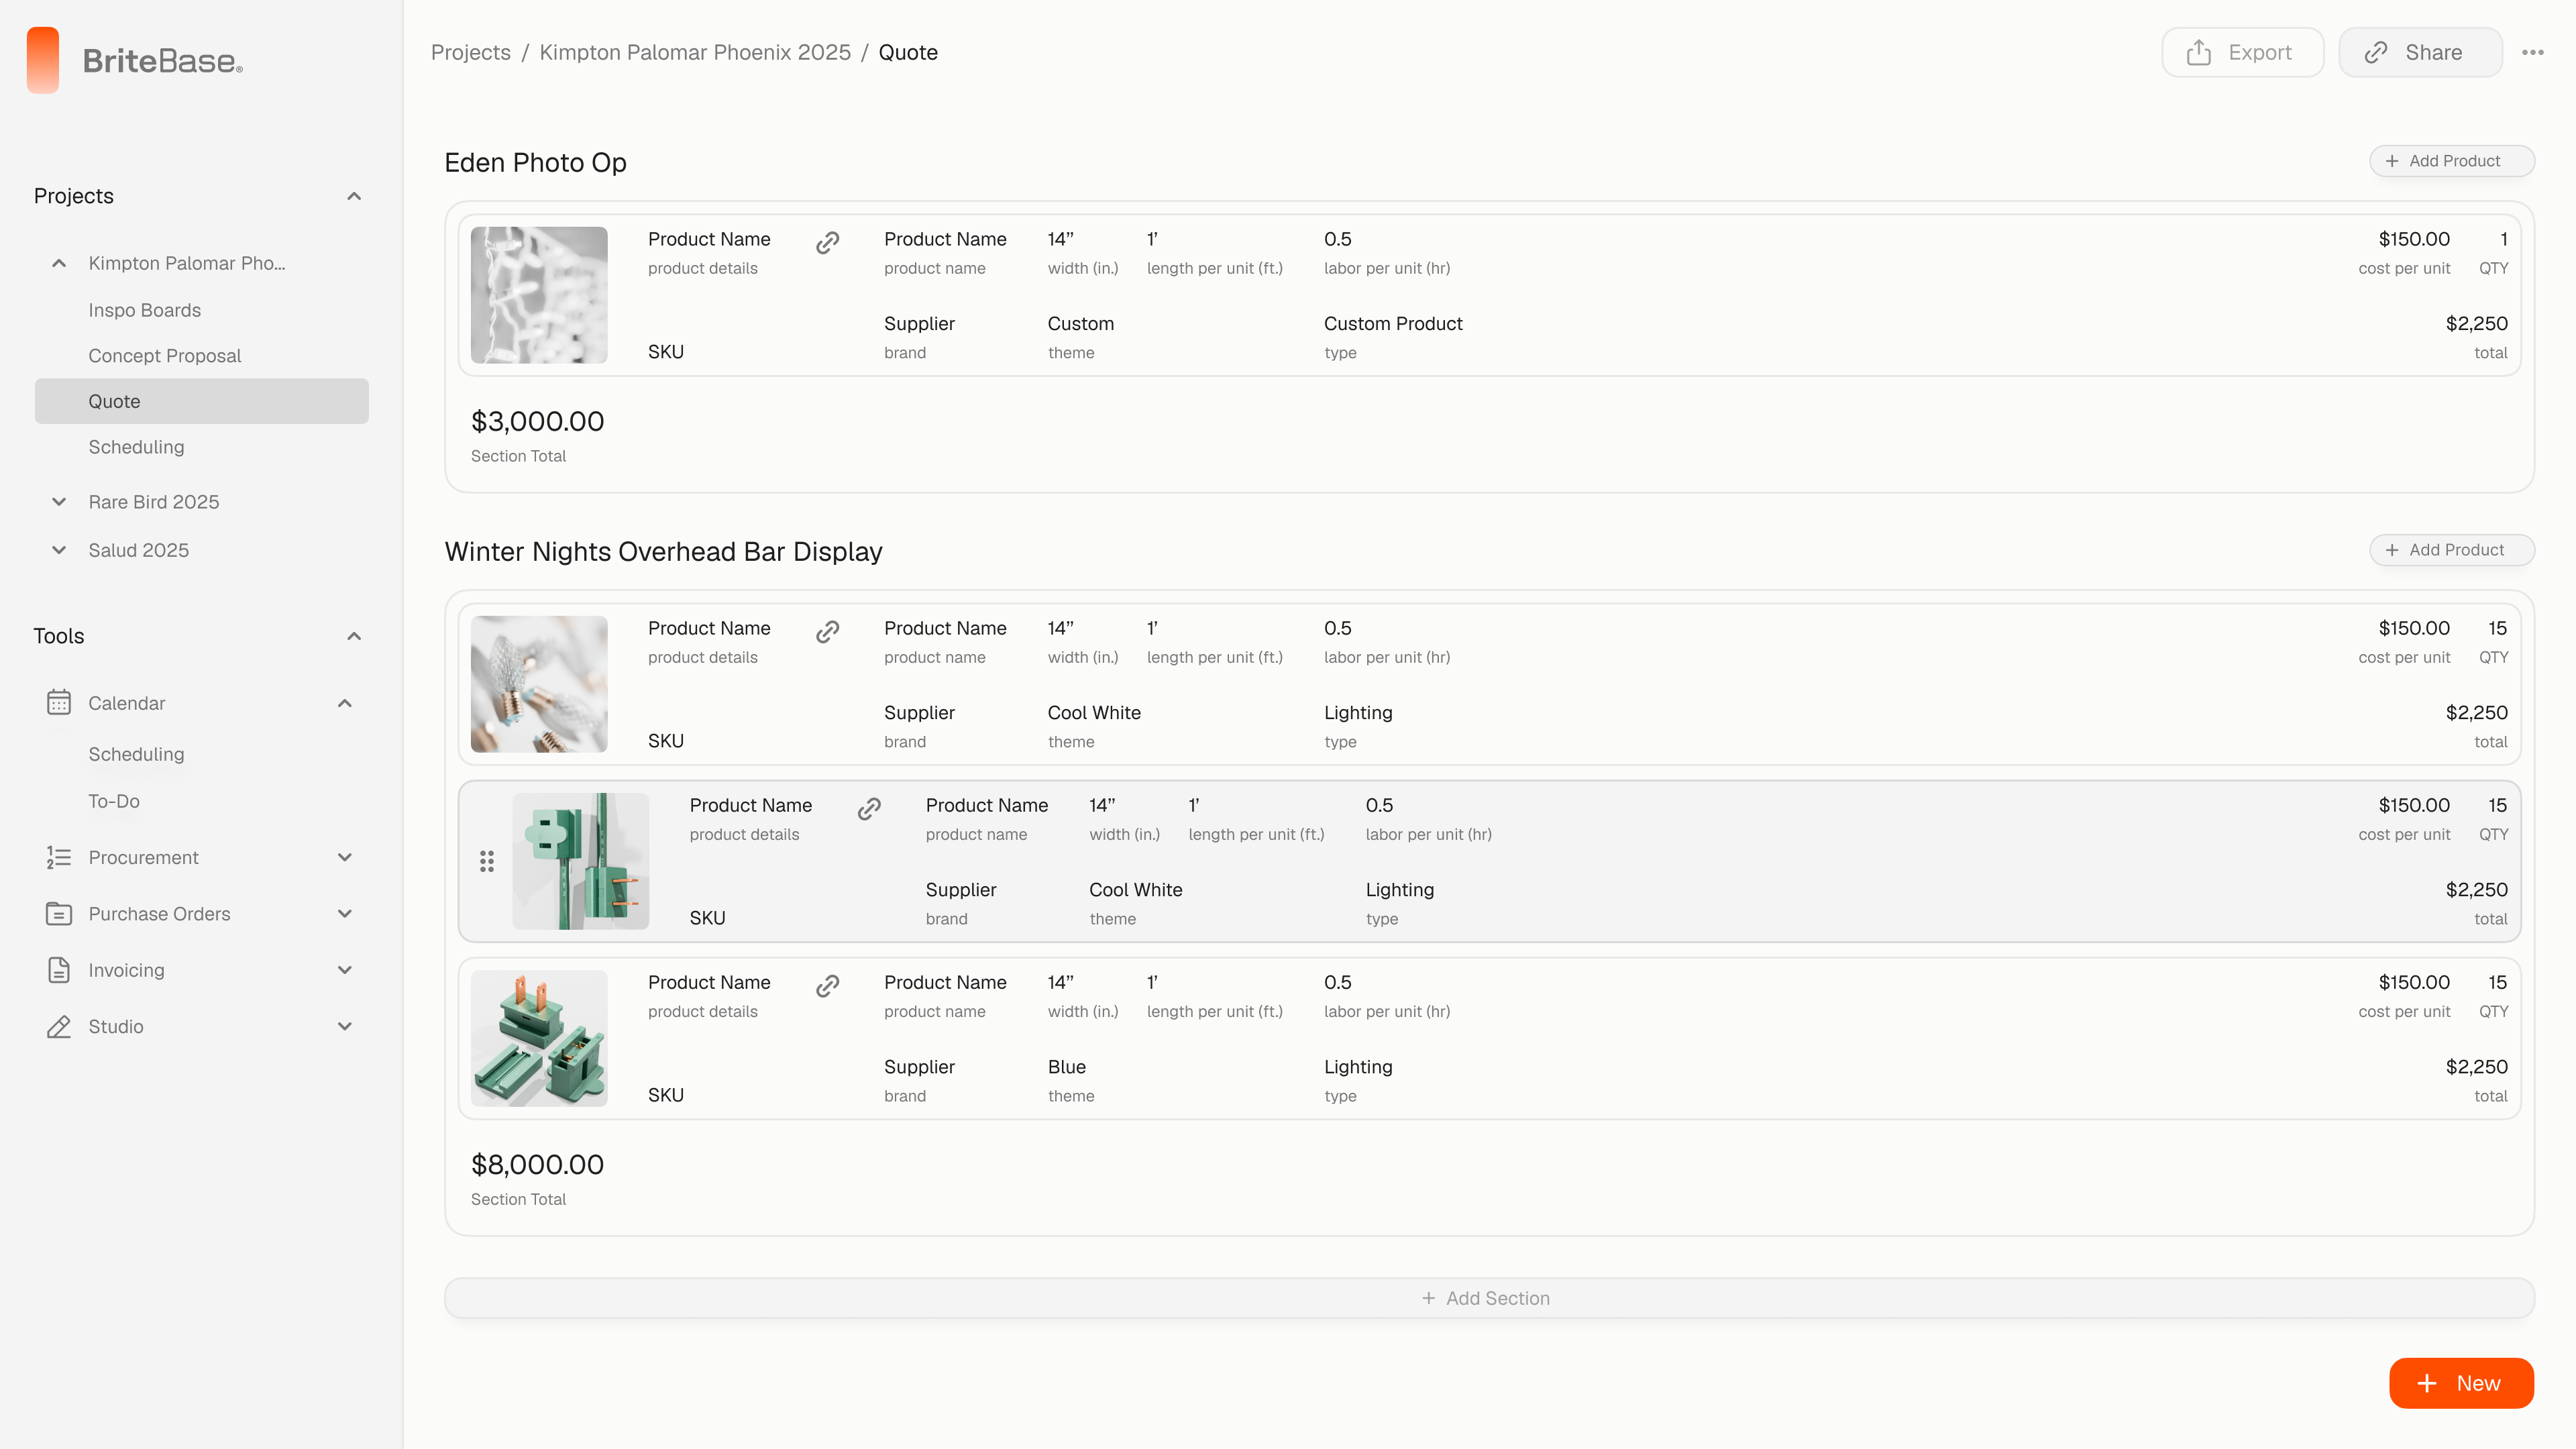Click the Procurement list icon
The image size is (2576, 1449).
[x=59, y=857]
